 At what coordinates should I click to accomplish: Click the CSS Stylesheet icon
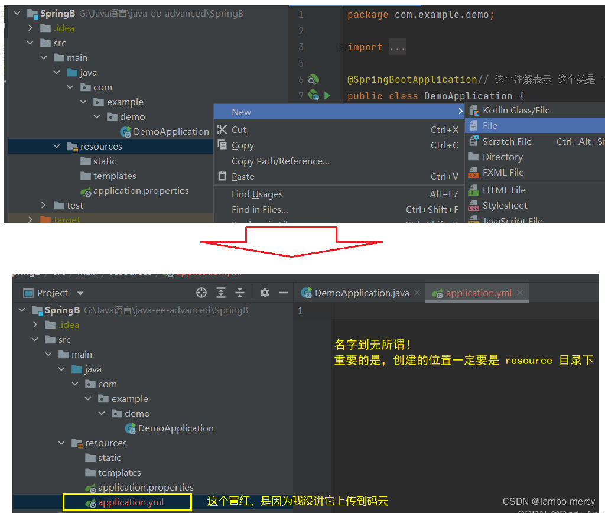[473, 206]
